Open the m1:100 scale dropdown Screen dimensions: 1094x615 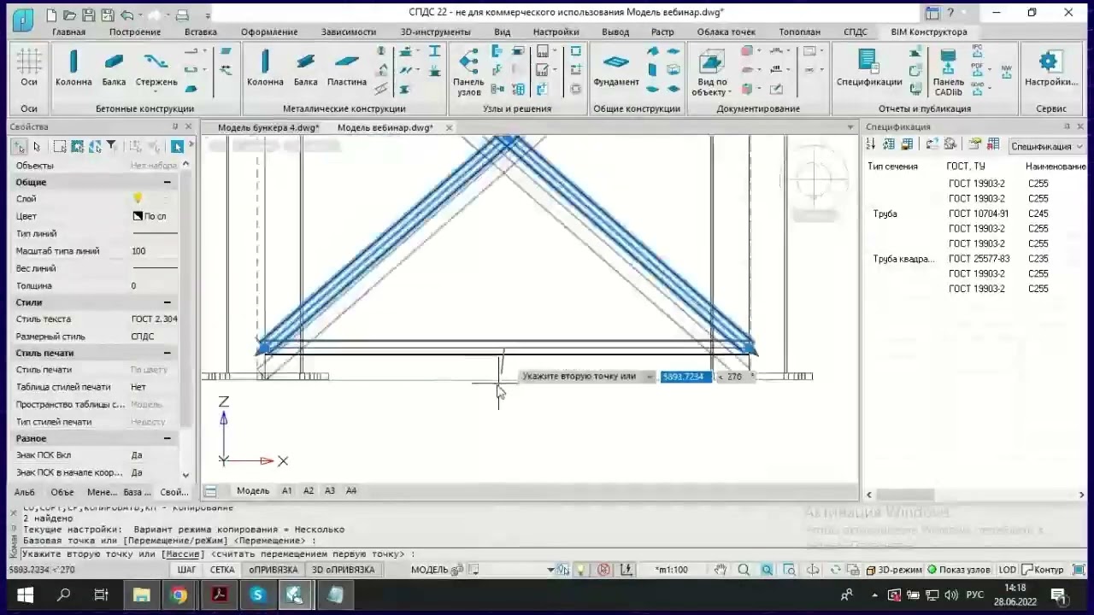670,570
